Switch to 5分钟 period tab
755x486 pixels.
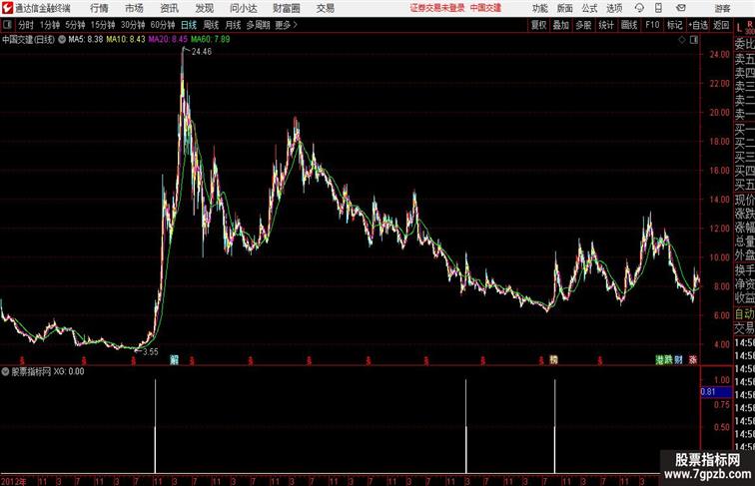pyautogui.click(x=75, y=25)
